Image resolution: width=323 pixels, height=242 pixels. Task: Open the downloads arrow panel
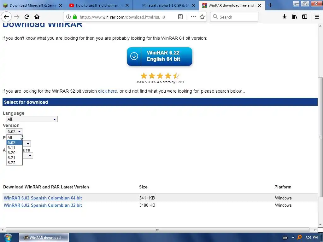(285, 17)
